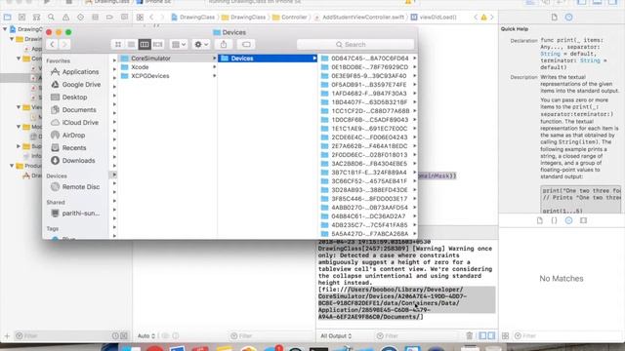Image resolution: width=625 pixels, height=351 pixels.
Task: Show the Code Snippet library braces icon
Action: (554, 220)
